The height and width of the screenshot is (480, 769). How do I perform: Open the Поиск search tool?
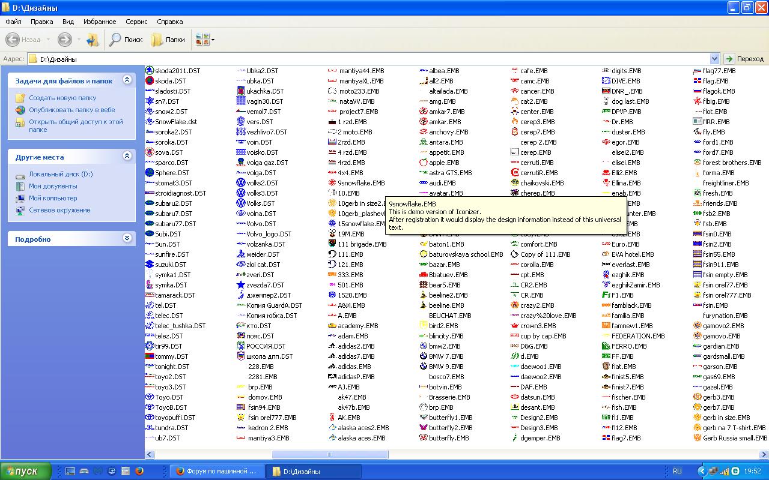pos(126,40)
